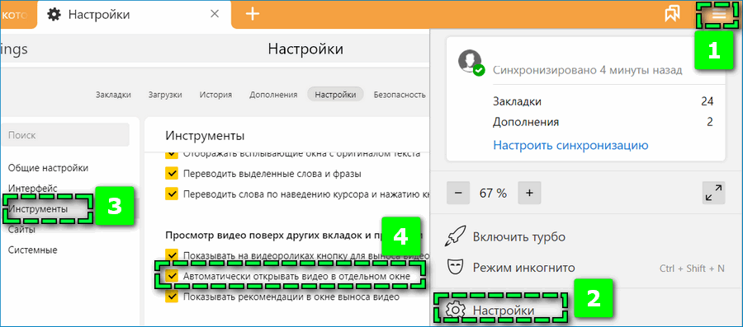The width and height of the screenshot is (743, 327).
Task: Toggle Переводить выделенные слова и фразы
Action: (x=171, y=174)
